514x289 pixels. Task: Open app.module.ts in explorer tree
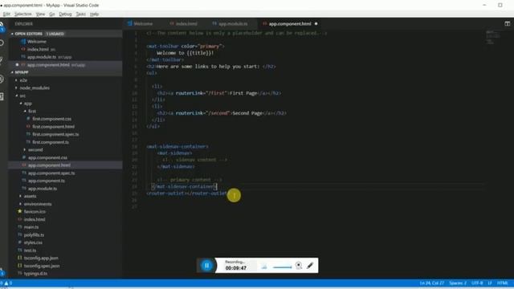[x=43, y=189]
